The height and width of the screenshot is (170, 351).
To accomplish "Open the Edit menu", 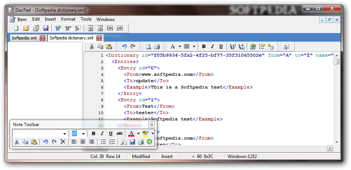I will (36, 19).
